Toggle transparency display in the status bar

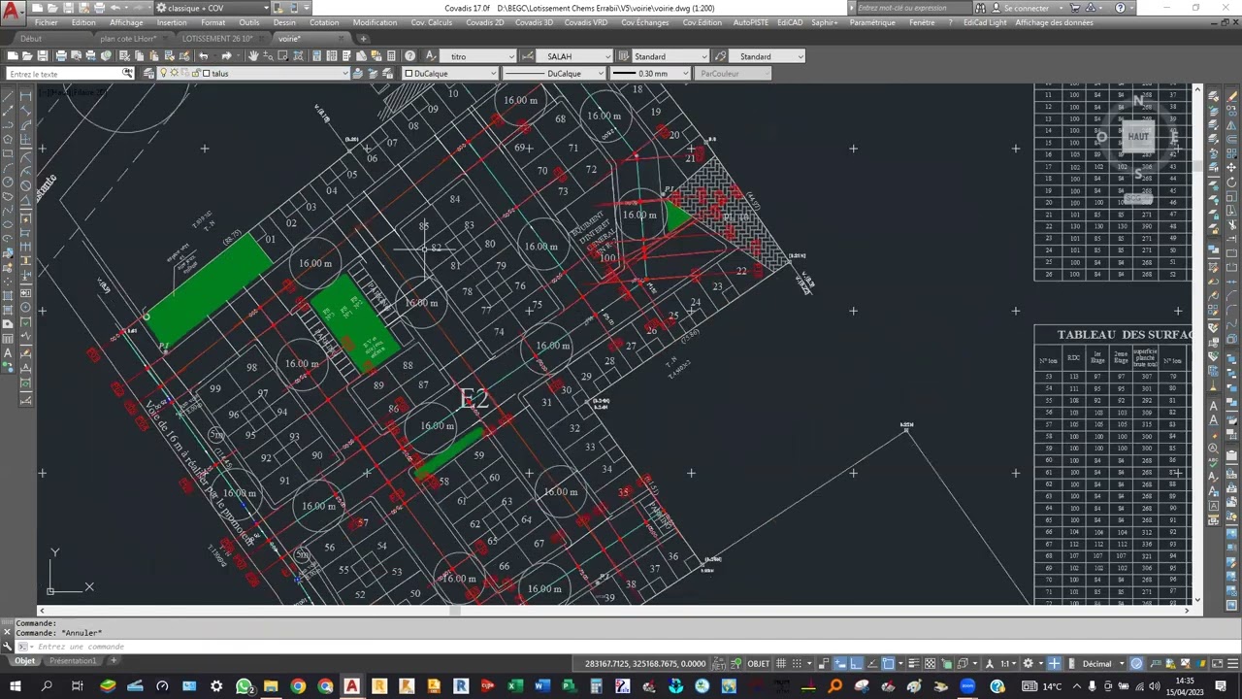point(930,664)
